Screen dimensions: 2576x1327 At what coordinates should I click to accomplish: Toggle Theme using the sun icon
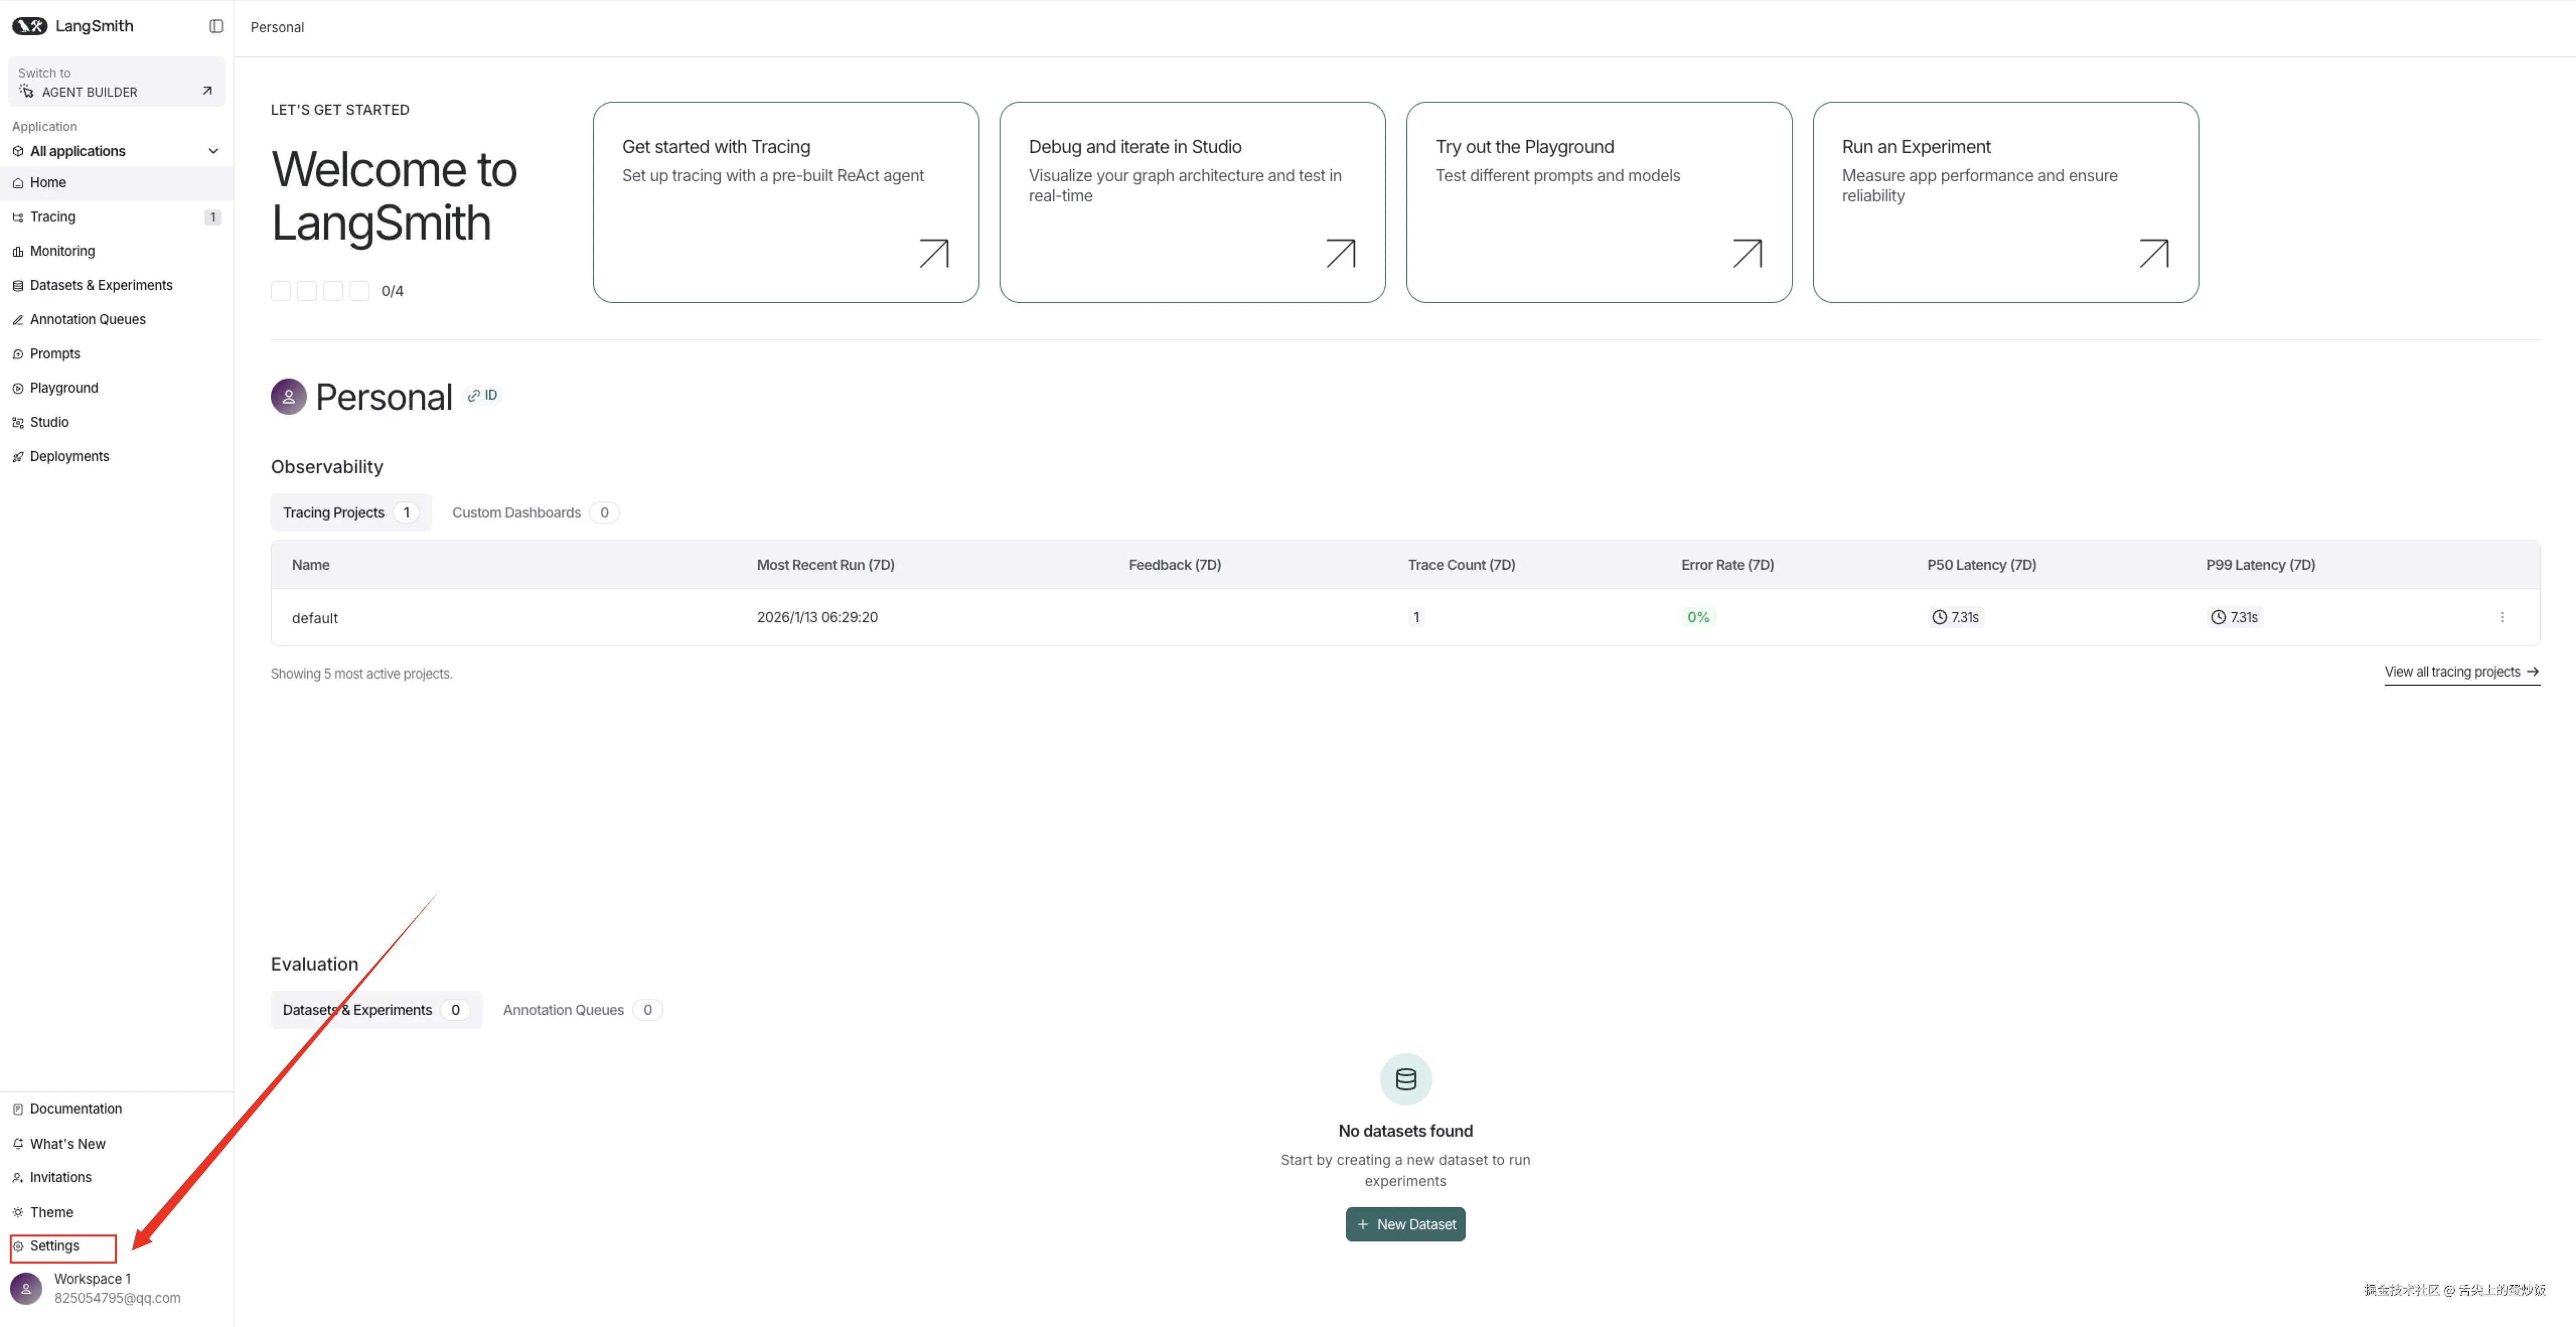pyautogui.click(x=18, y=1212)
